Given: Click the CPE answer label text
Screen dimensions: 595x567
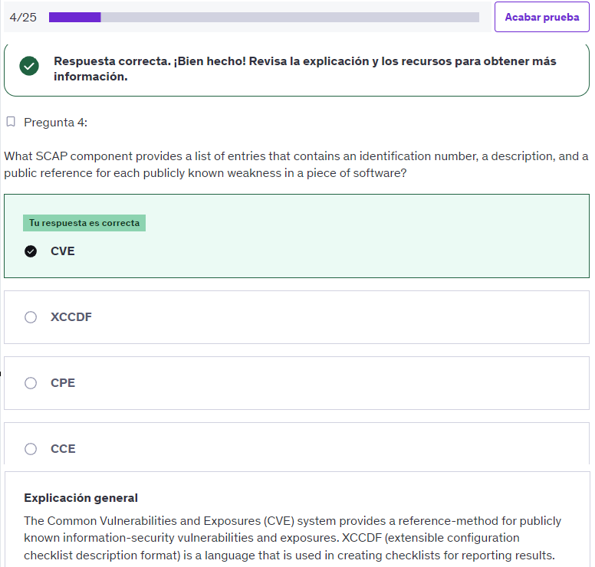Looking at the screenshot, I should (63, 383).
